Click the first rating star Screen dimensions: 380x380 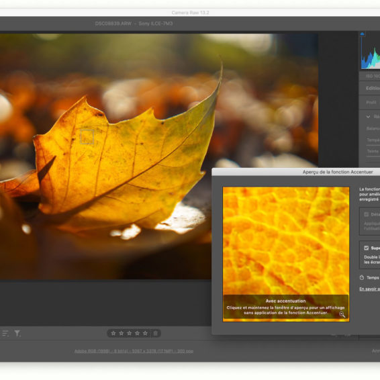pyautogui.click(x=113, y=333)
